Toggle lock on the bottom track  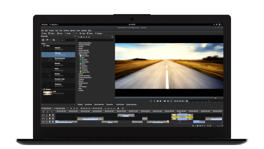point(47,122)
